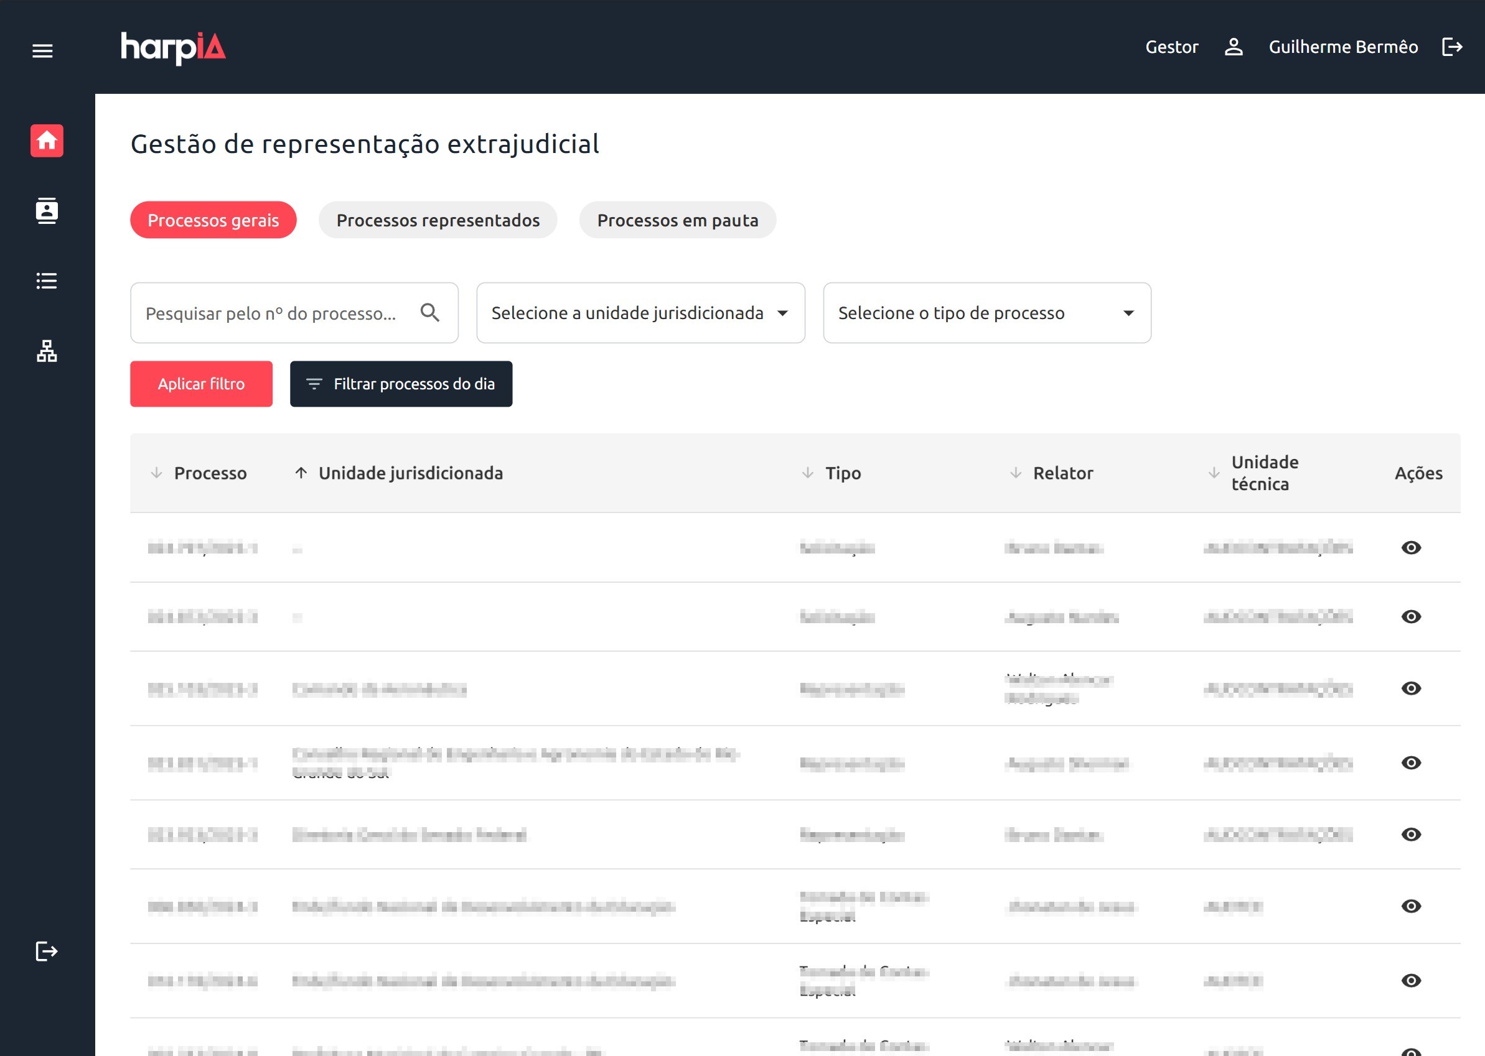Switch to the 'Processos representados' tab
Image resolution: width=1485 pixels, height=1056 pixels.
tap(438, 220)
